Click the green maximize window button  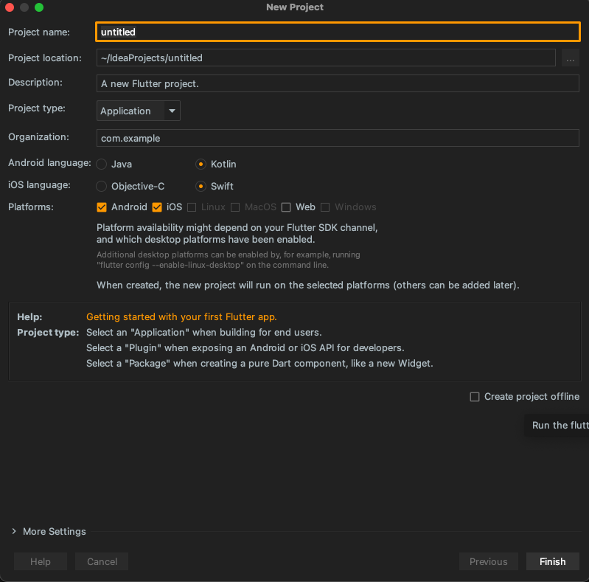(39, 7)
